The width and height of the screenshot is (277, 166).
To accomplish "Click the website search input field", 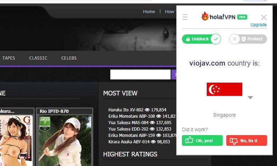I will click(140, 74).
